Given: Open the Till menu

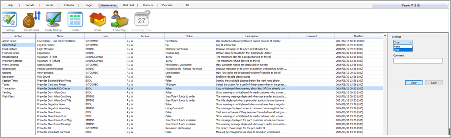Looking at the screenshot, I should [187, 6].
